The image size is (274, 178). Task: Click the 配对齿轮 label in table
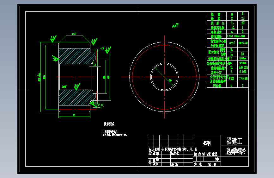[x=214, y=52]
